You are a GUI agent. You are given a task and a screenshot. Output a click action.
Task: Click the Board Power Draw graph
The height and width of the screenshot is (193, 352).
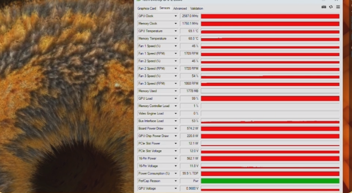pos(270,128)
